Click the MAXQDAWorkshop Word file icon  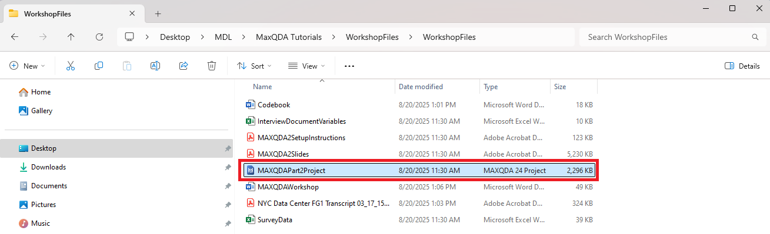(250, 187)
